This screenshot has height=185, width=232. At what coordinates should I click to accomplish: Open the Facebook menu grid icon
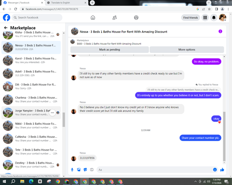205,18
